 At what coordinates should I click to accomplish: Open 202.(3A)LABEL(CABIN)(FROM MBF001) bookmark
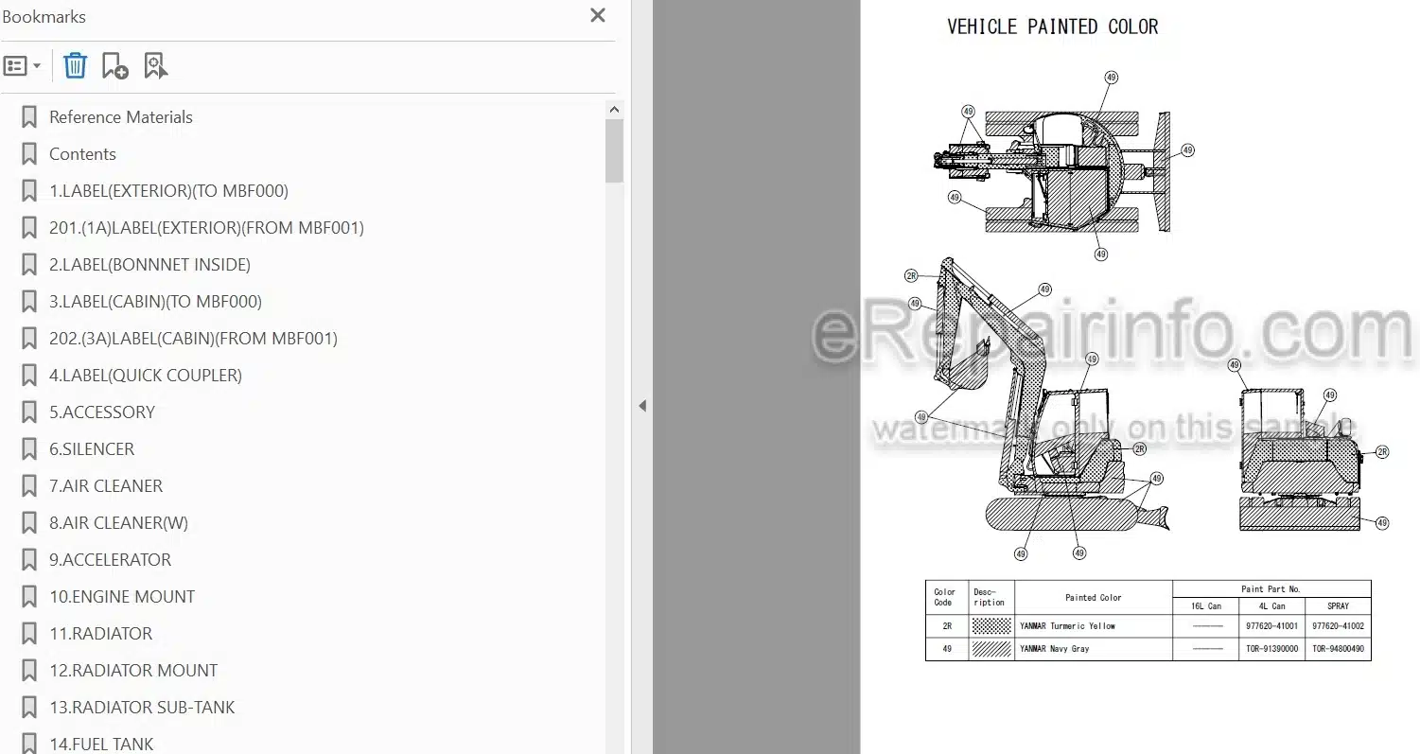tap(193, 339)
